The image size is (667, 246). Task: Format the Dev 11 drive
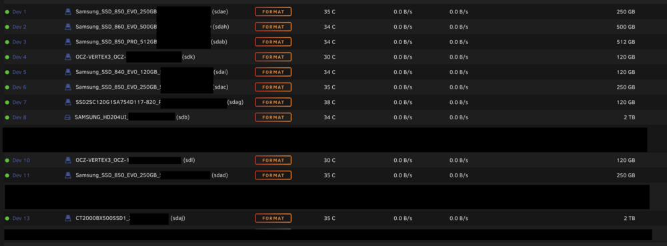(273, 175)
